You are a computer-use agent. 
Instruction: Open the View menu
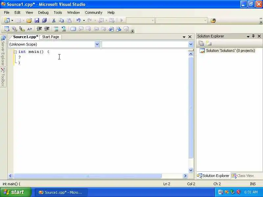[29, 12]
